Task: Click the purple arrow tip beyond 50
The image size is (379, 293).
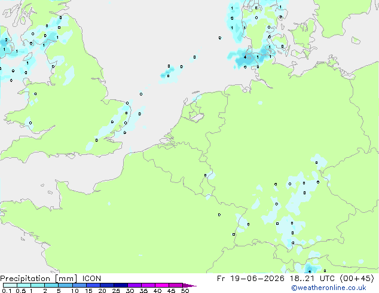Action: tap(189, 285)
